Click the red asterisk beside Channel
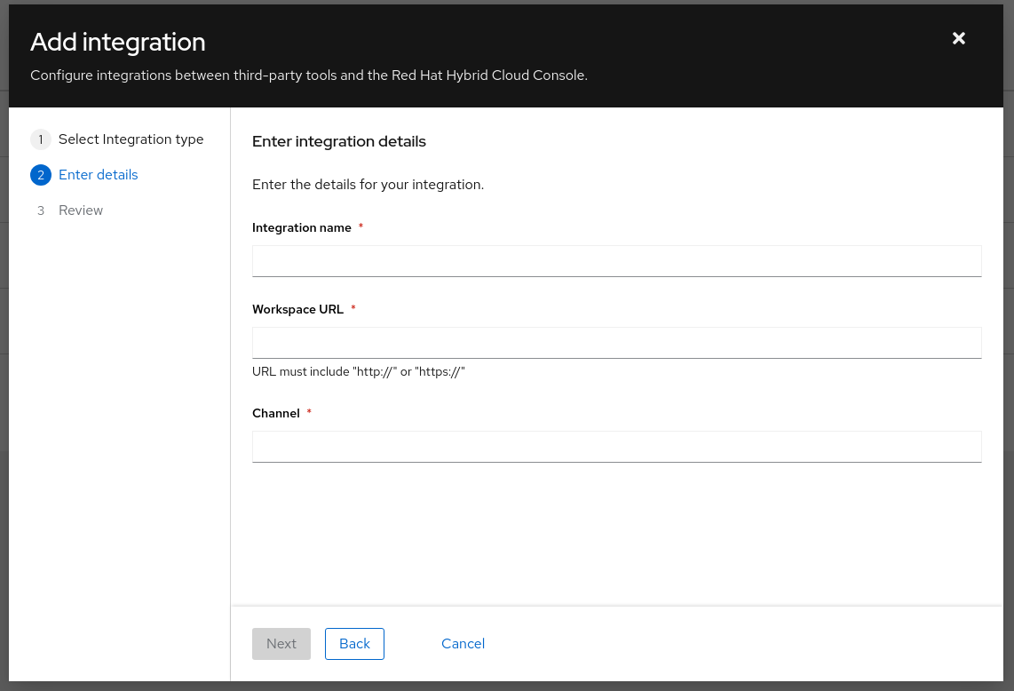The height and width of the screenshot is (691, 1014). pyautogui.click(x=309, y=412)
